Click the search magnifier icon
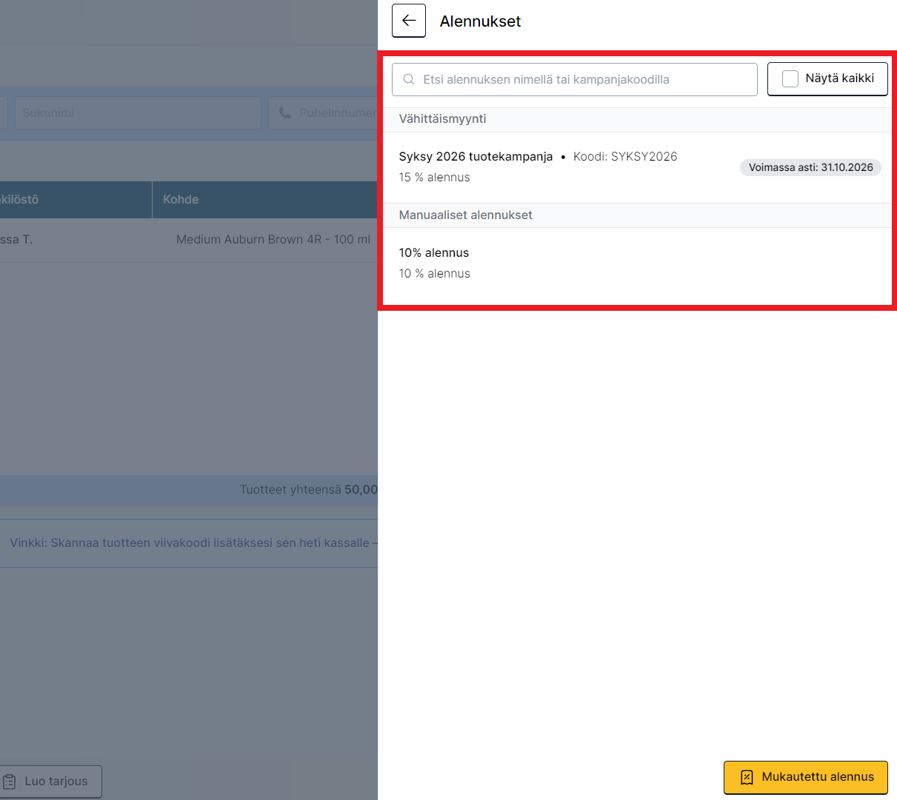The width and height of the screenshot is (897, 800). pyautogui.click(x=409, y=79)
